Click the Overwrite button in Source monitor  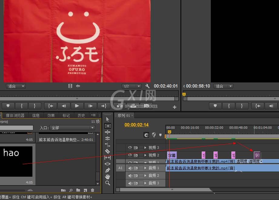coord(133,106)
